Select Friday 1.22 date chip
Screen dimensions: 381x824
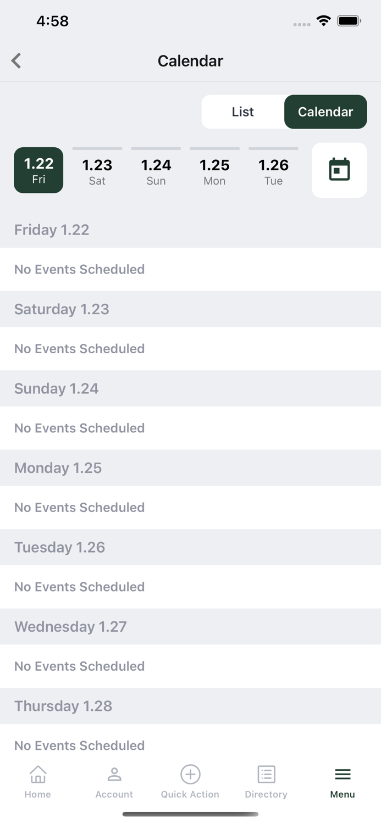coord(38,170)
